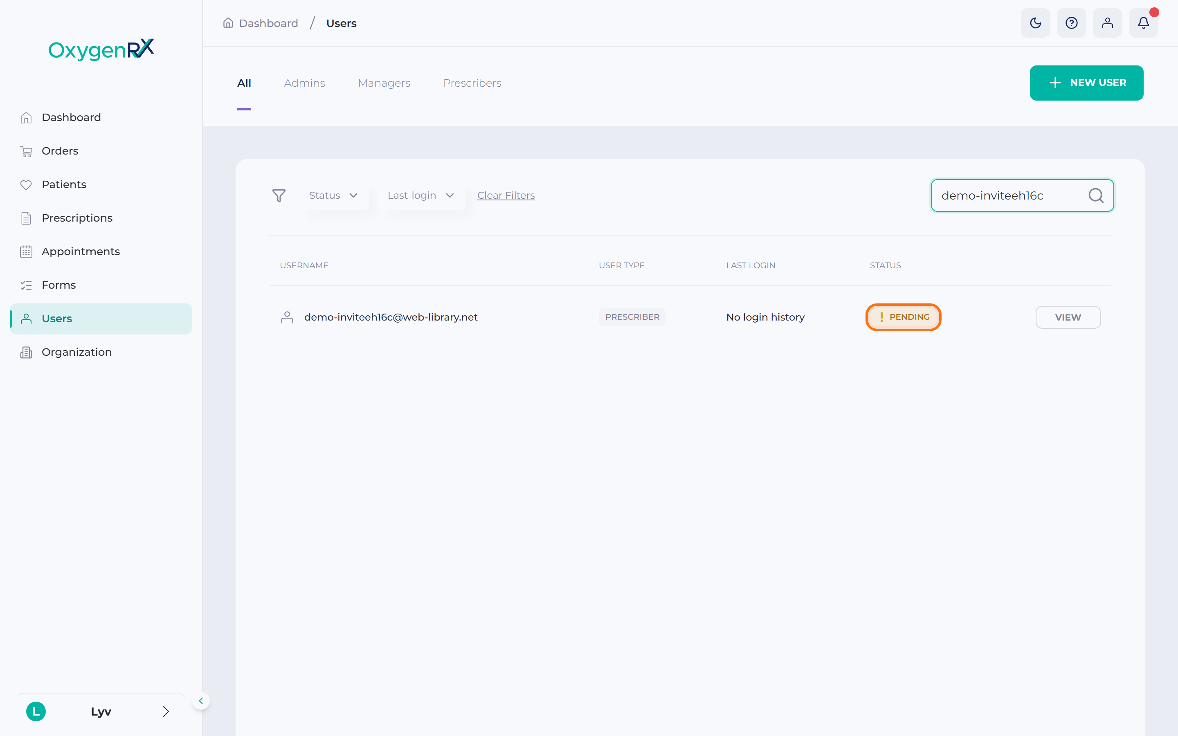Click the LAST LOGIN column header
Screen dimensions: 1178x736
pos(751,266)
